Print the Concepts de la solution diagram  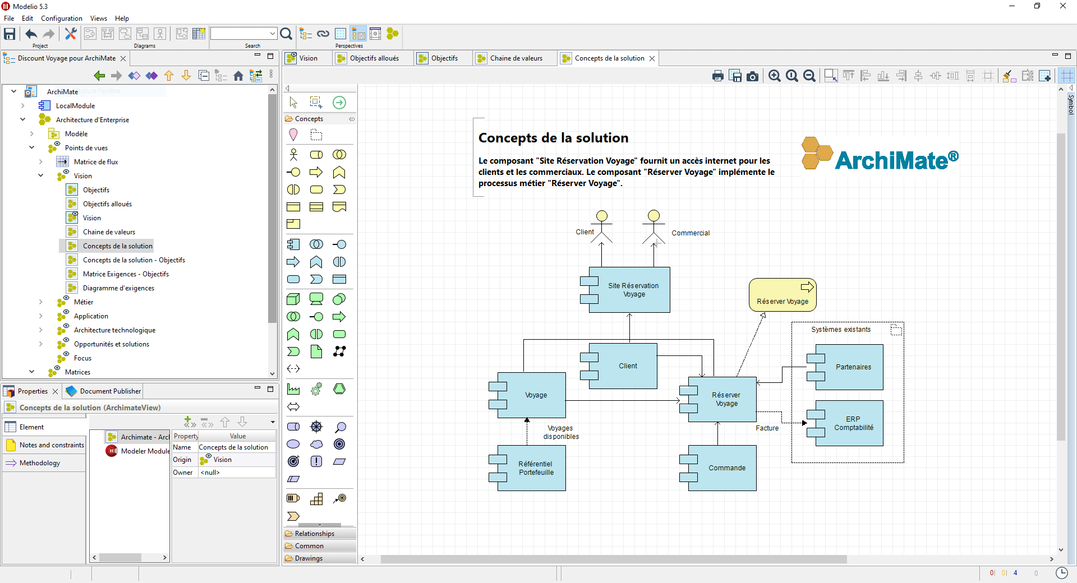tap(717, 76)
